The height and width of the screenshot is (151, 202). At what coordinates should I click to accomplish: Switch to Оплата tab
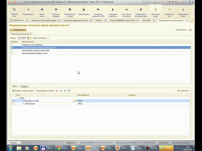click(x=99, y=20)
